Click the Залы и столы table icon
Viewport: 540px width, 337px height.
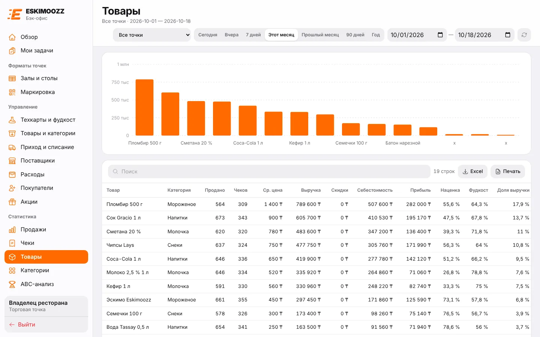(12, 78)
